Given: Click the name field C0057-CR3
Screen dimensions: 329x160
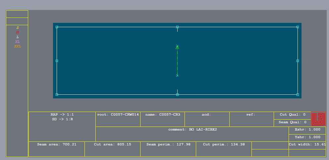Looking at the screenshot, I should pyautogui.click(x=162, y=115).
